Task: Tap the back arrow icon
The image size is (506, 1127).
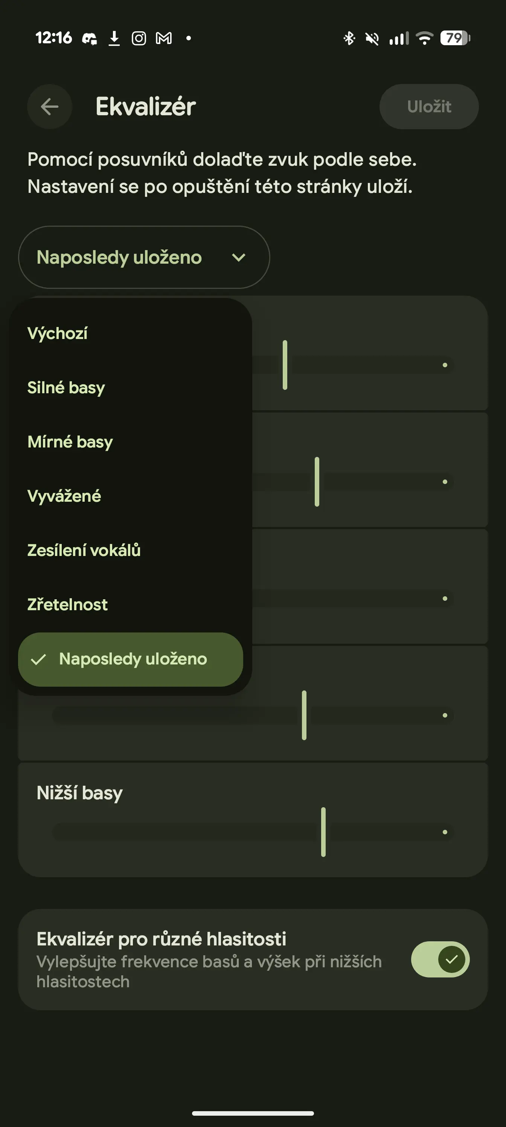Action: pyautogui.click(x=49, y=106)
